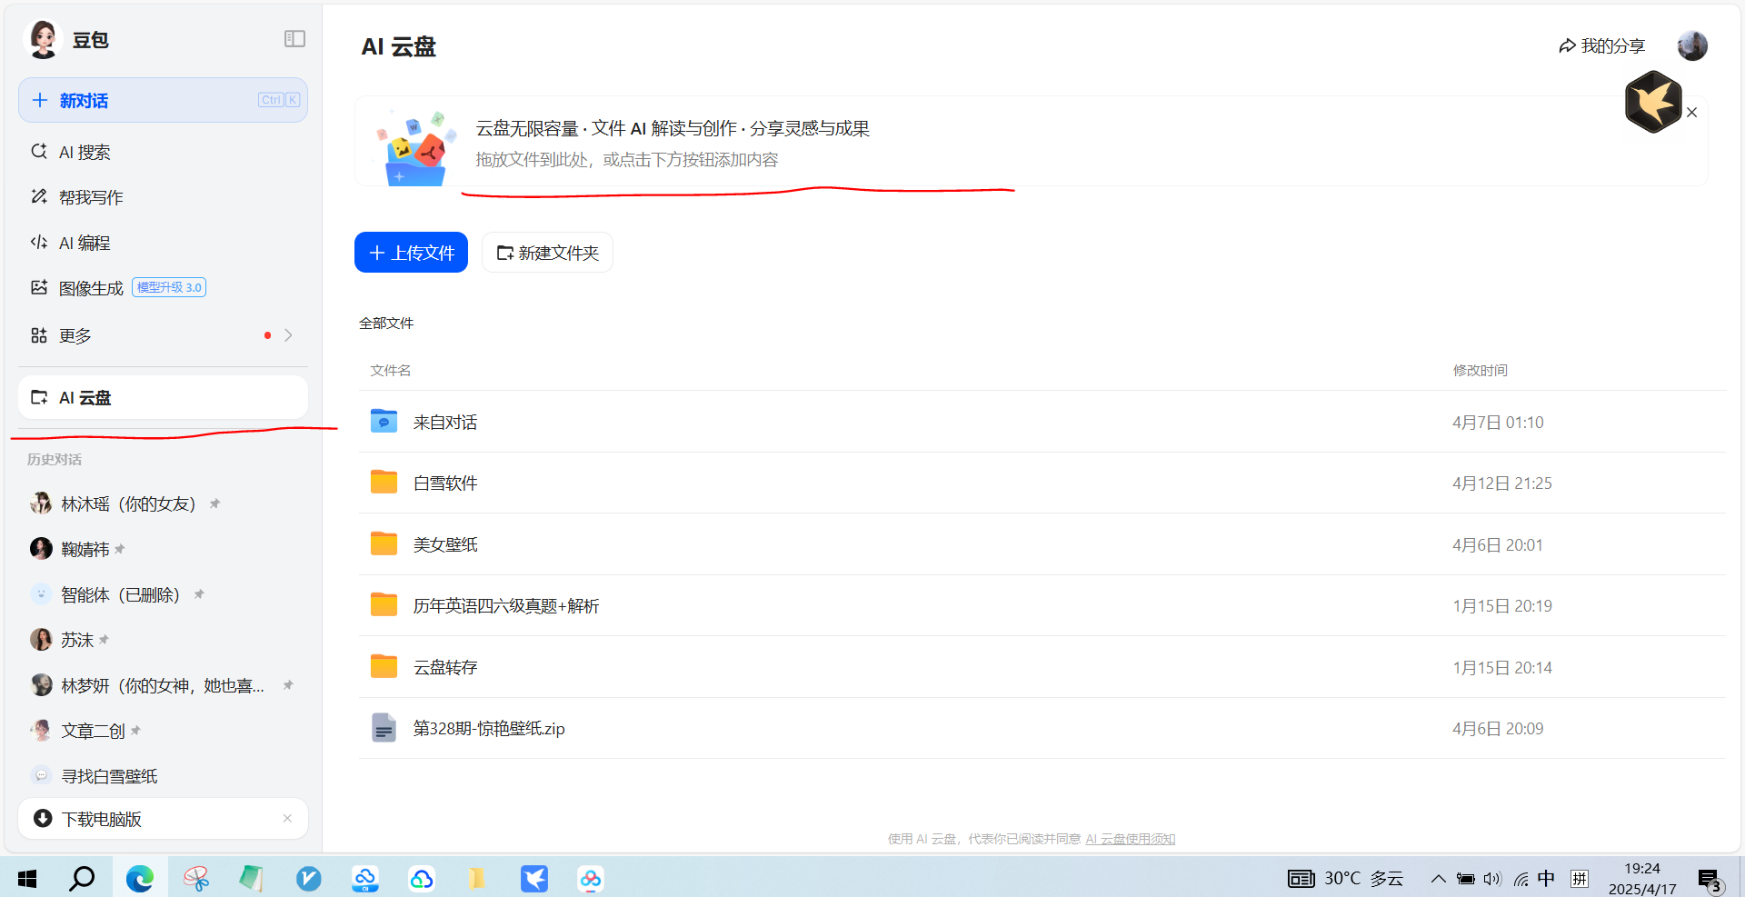Open the weather 30°C 多云 widget

1347,878
